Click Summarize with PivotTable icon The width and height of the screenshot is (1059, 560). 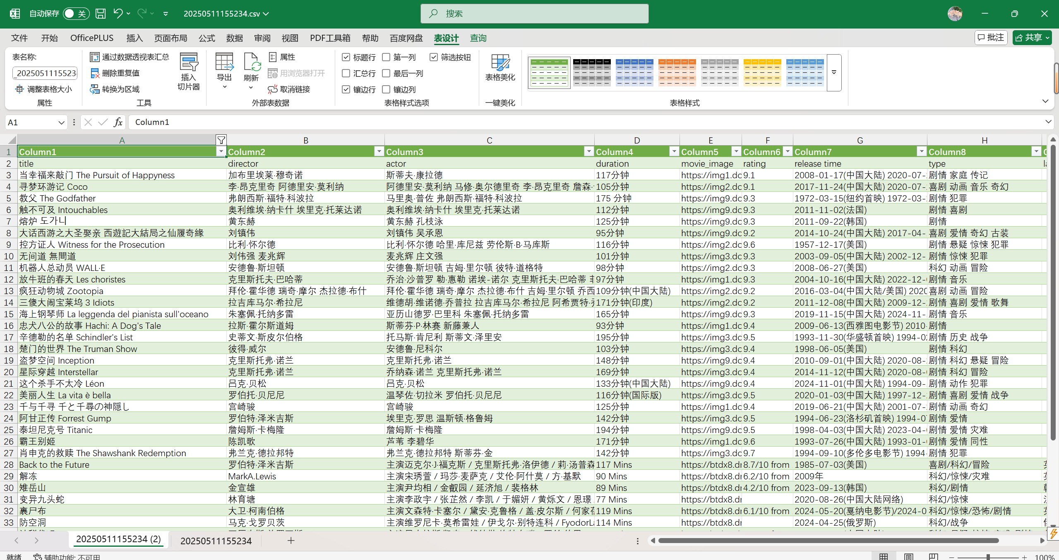point(95,57)
